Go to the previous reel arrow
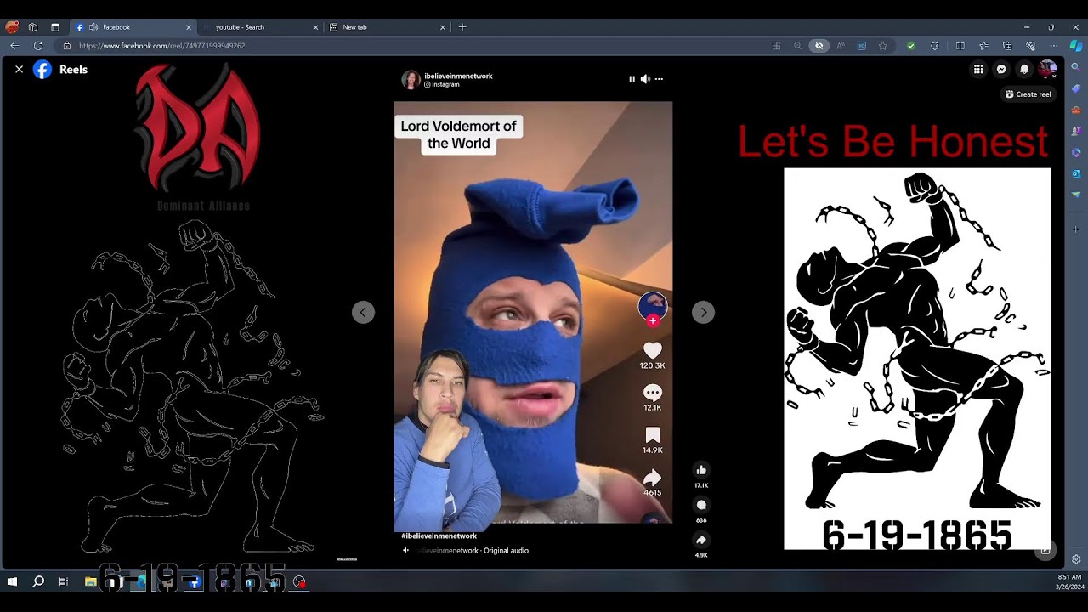The width and height of the screenshot is (1088, 612). [363, 312]
